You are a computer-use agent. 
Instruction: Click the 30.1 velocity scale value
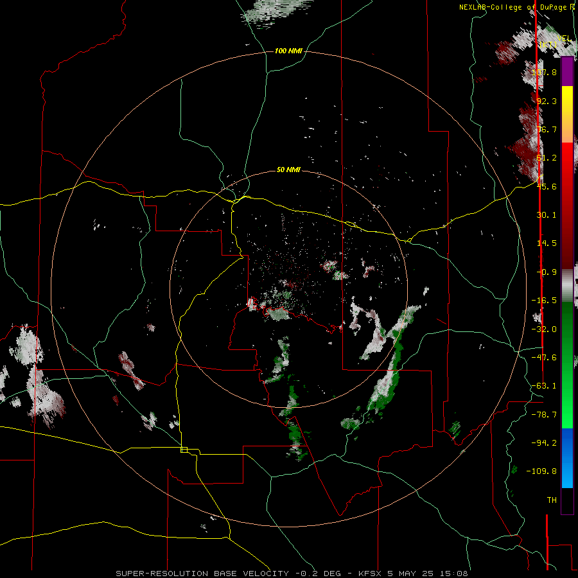tap(547, 215)
